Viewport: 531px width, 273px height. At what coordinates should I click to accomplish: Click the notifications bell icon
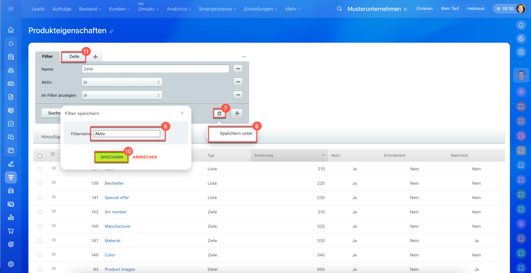tap(521, 25)
